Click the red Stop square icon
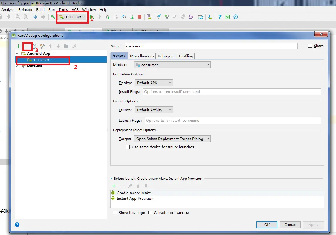Screen dimensions: 336x235 pyautogui.click(x=139, y=17)
